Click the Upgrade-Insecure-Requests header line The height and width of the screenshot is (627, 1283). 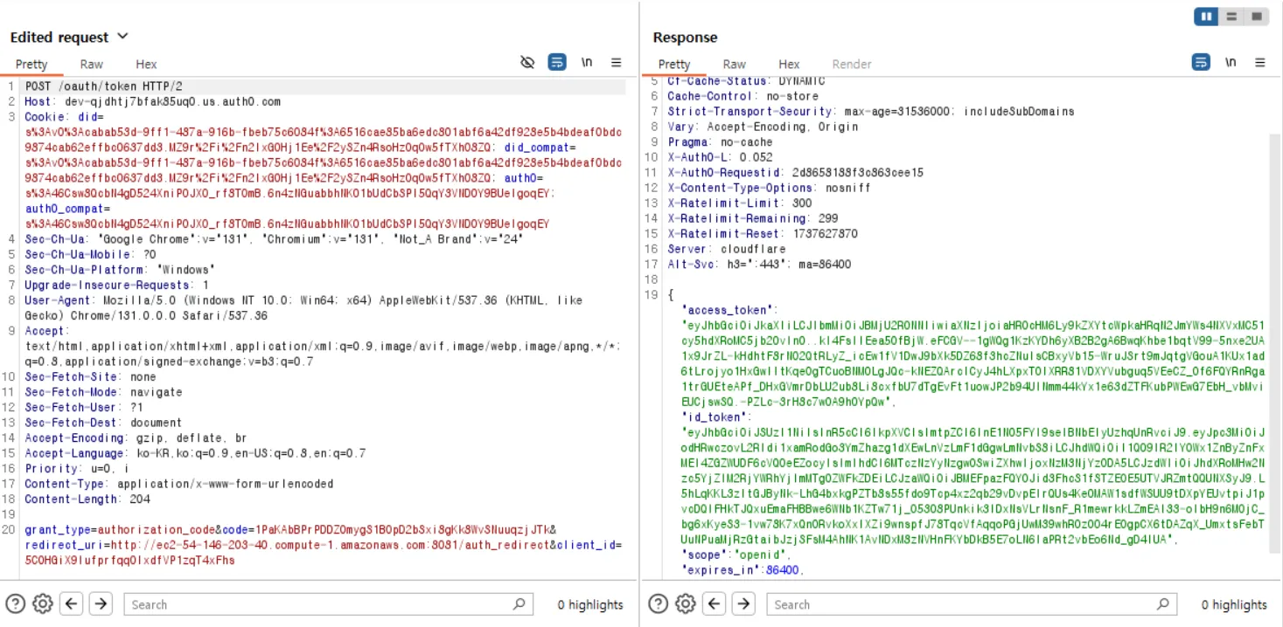pyautogui.click(x=116, y=285)
